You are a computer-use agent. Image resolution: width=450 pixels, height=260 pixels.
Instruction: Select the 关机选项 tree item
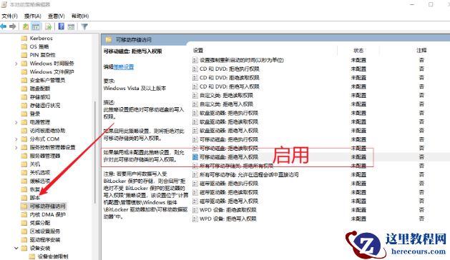[x=40, y=173]
